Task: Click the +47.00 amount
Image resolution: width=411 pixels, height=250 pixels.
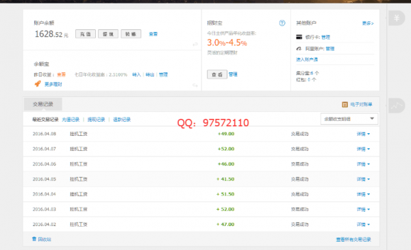Action: [x=225, y=224]
